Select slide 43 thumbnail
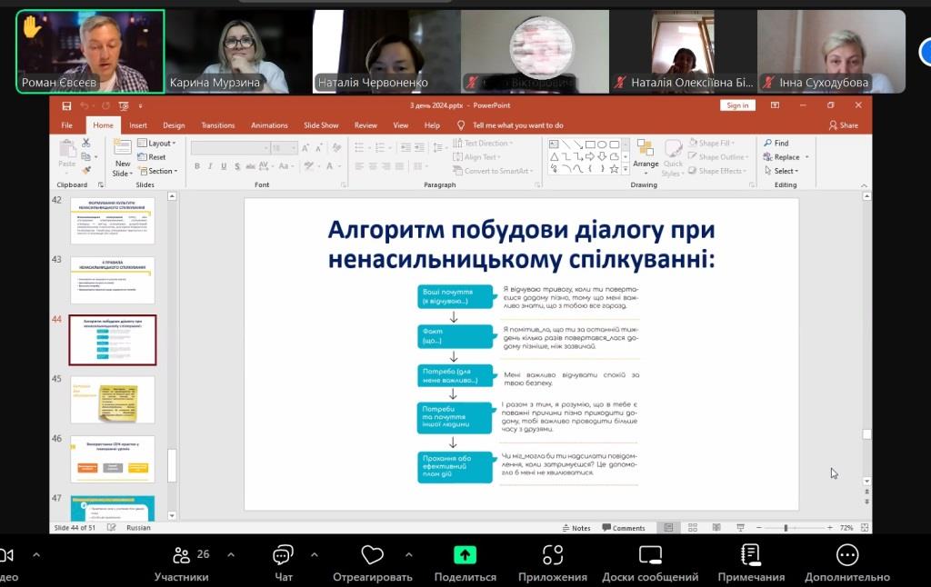 pos(112,280)
